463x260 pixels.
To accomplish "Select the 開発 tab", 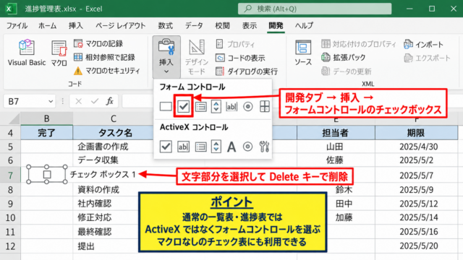I will [x=276, y=26].
